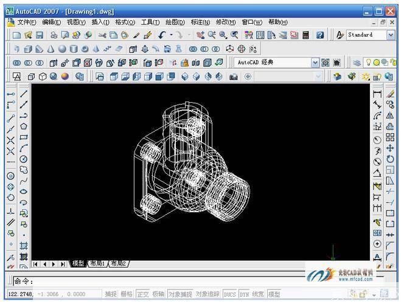The image size is (401, 304).
Task: Toggle 对象追踪 object snap tracking
Action: 207,294
